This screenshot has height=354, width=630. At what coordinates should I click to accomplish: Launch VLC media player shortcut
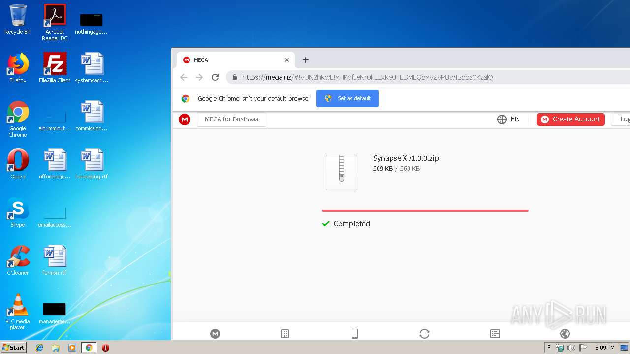(18, 312)
